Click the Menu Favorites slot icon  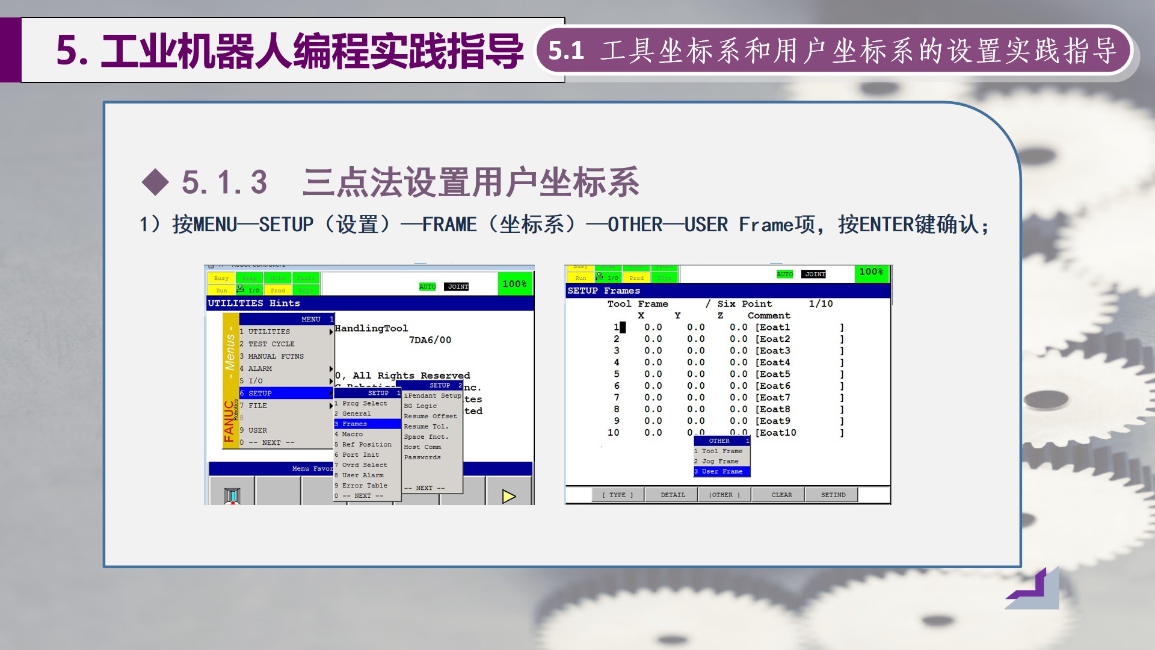(x=232, y=495)
